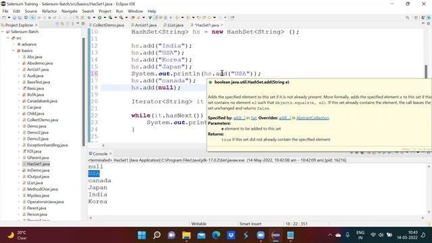Expand the advance package node
Screen dimensions: 432x243
tap(13, 45)
